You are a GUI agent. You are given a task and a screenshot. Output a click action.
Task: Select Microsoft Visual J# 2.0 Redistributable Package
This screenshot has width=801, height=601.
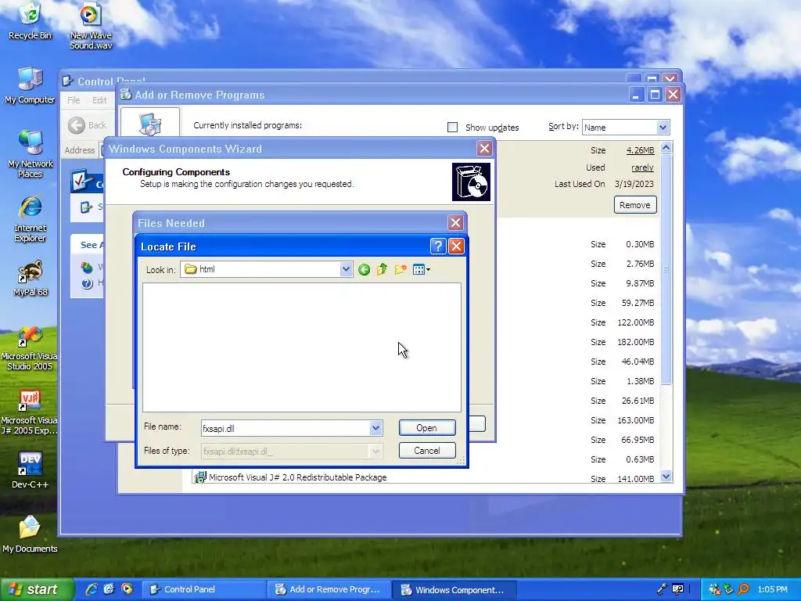297,477
